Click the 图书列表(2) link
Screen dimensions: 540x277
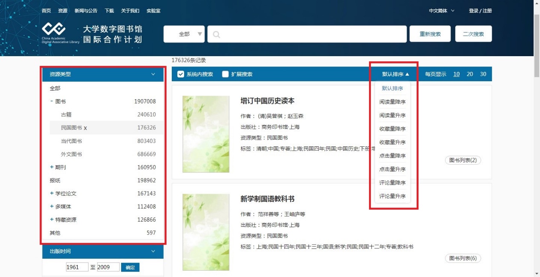(x=463, y=160)
